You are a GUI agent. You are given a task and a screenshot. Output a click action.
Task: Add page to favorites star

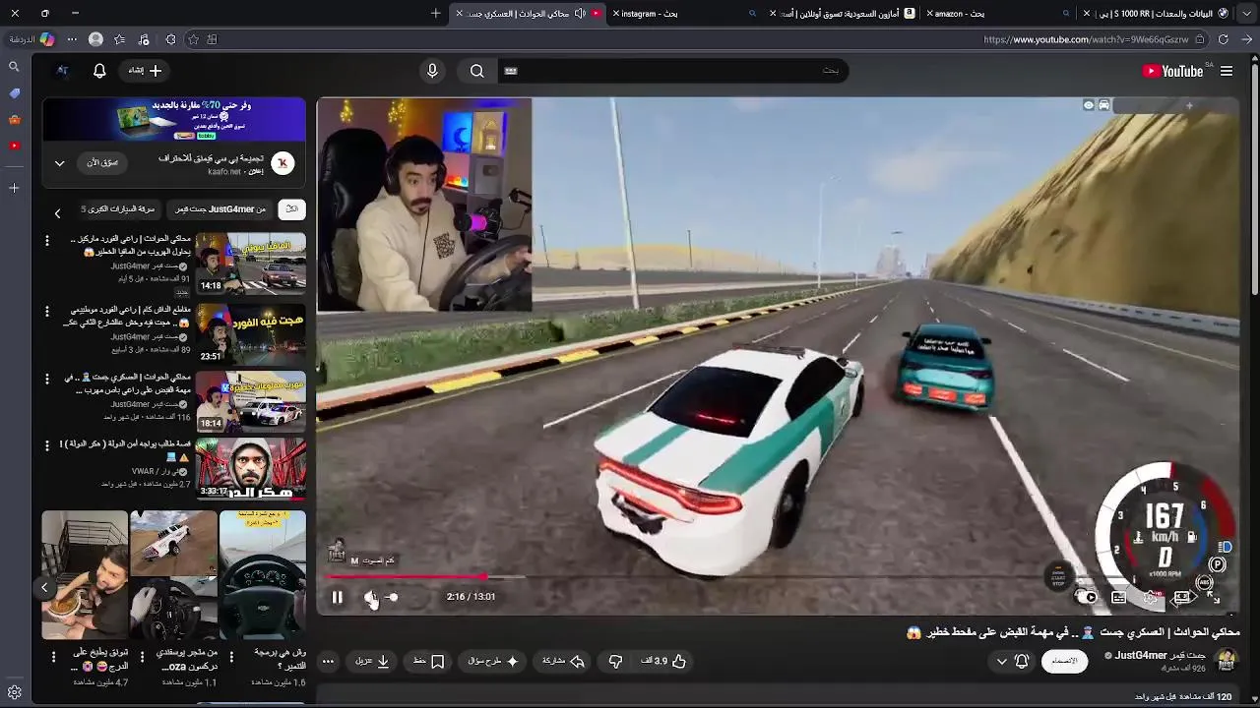(193, 39)
